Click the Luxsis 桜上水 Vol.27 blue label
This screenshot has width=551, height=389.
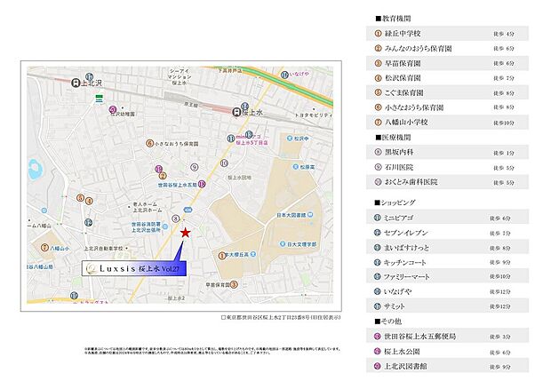coord(130,268)
